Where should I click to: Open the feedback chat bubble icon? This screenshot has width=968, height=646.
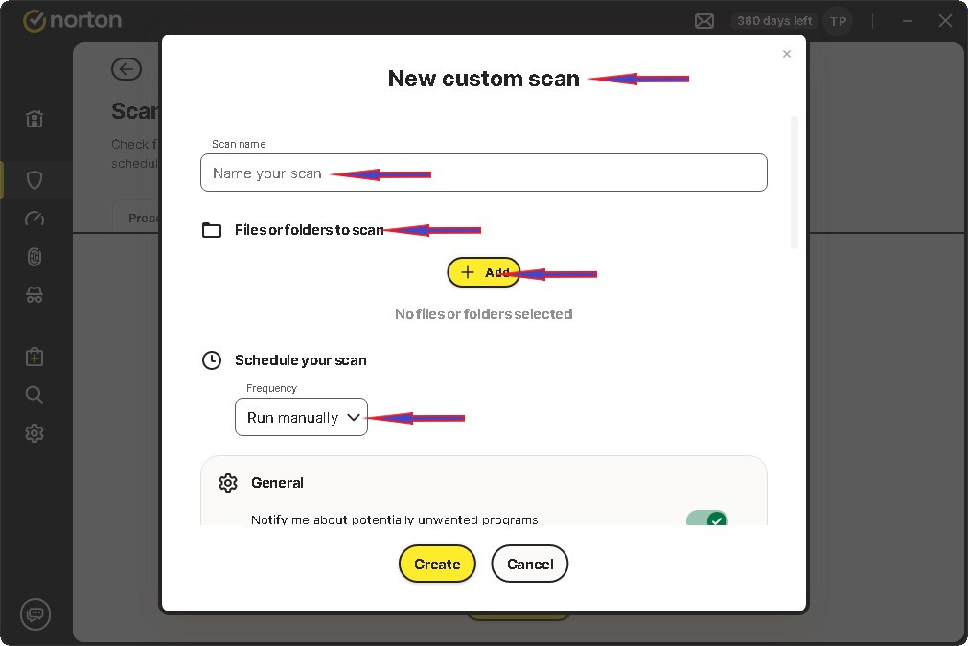coord(35,614)
